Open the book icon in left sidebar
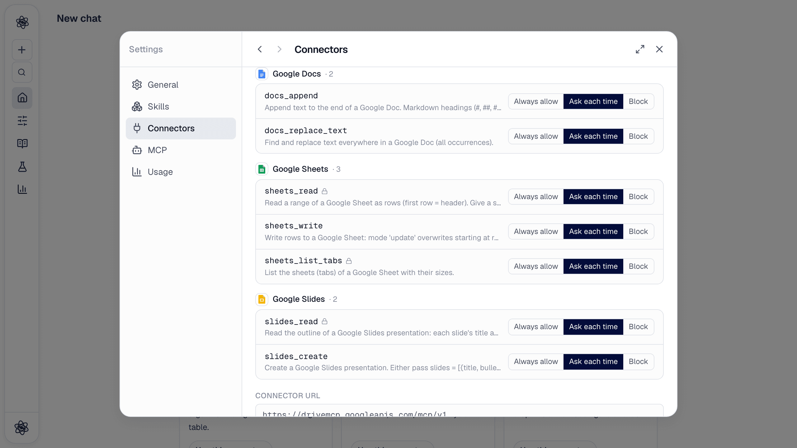This screenshot has height=448, width=797. point(22,143)
